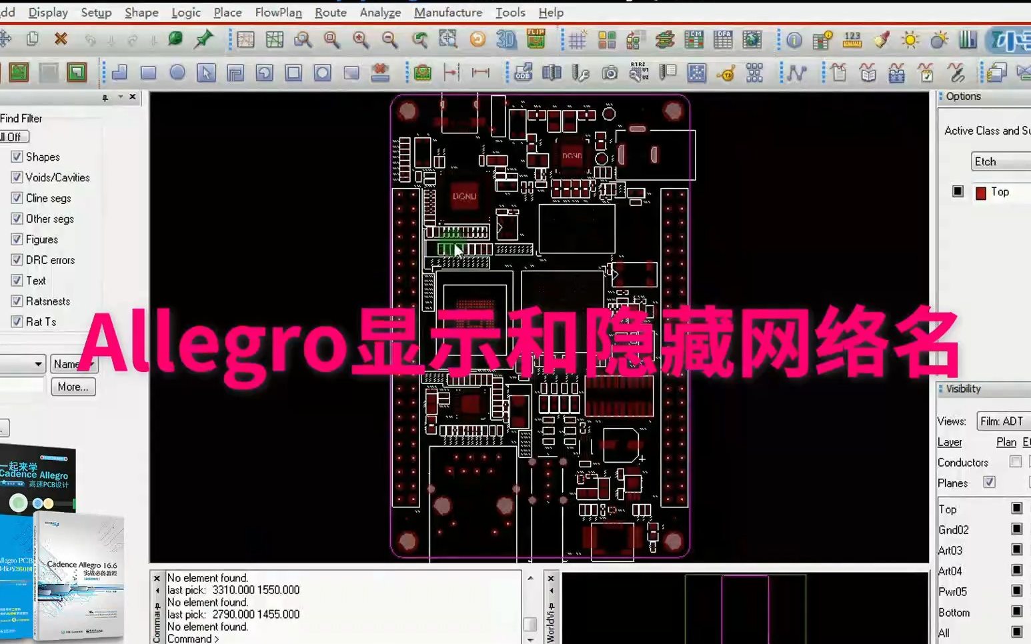The width and height of the screenshot is (1031, 644).
Task: Toggle the Ratsnests find filter
Action: click(16, 301)
